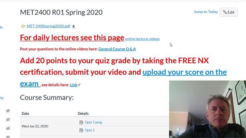Viewport: 246px width, 138px height.
Task: Jump to Today in the syllabus
Action: (206, 12)
